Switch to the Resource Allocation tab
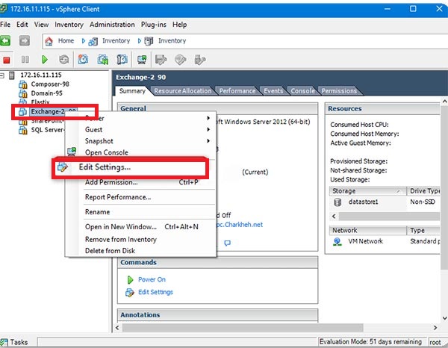 click(183, 91)
